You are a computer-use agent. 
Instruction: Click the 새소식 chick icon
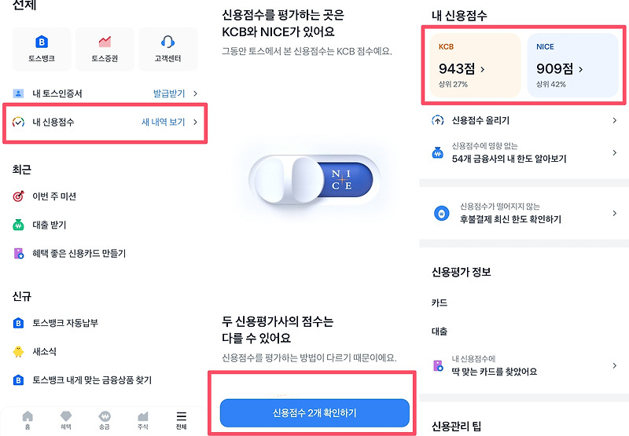click(x=18, y=351)
